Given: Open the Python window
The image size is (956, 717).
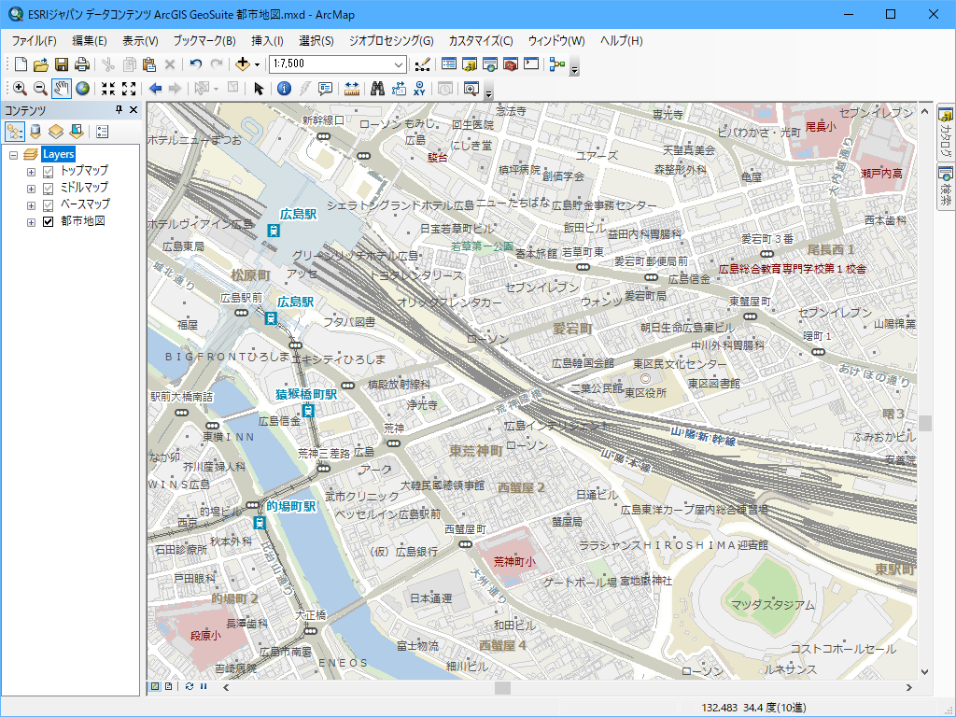Looking at the screenshot, I should (531, 64).
